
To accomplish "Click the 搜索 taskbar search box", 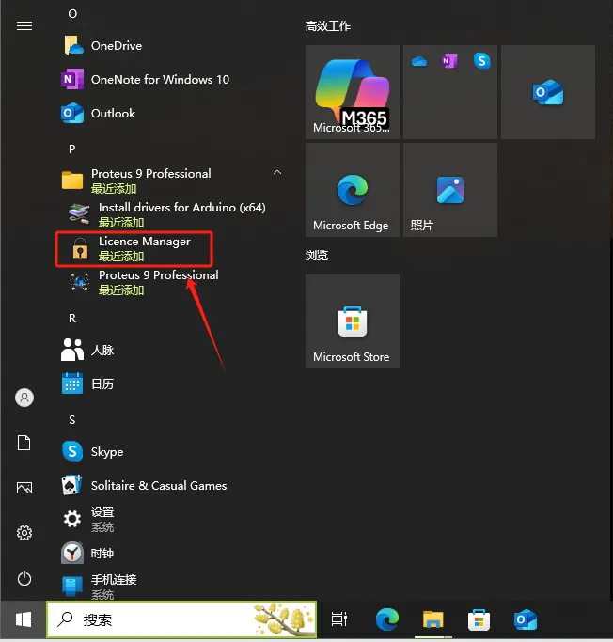I will (181, 619).
